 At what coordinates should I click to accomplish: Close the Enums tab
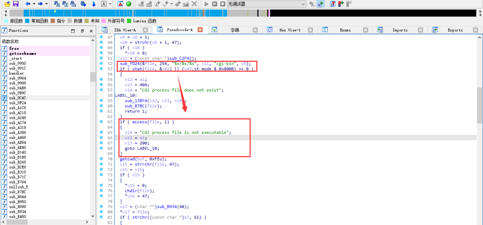(x=365, y=30)
